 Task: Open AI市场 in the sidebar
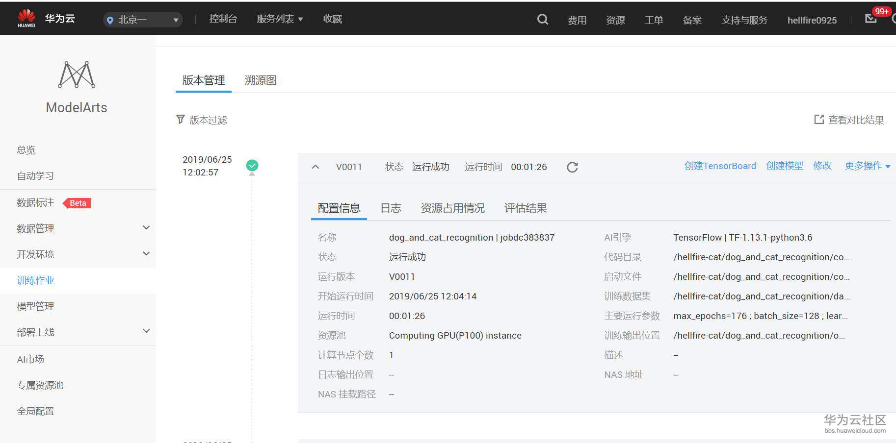pos(30,359)
